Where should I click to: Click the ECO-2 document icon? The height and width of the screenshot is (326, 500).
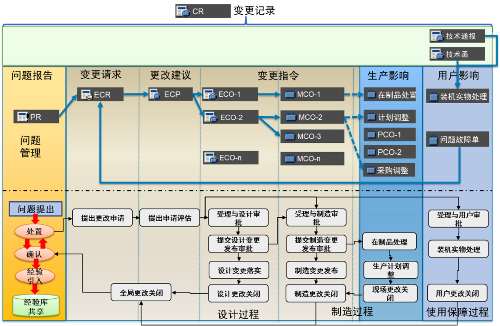211,117
